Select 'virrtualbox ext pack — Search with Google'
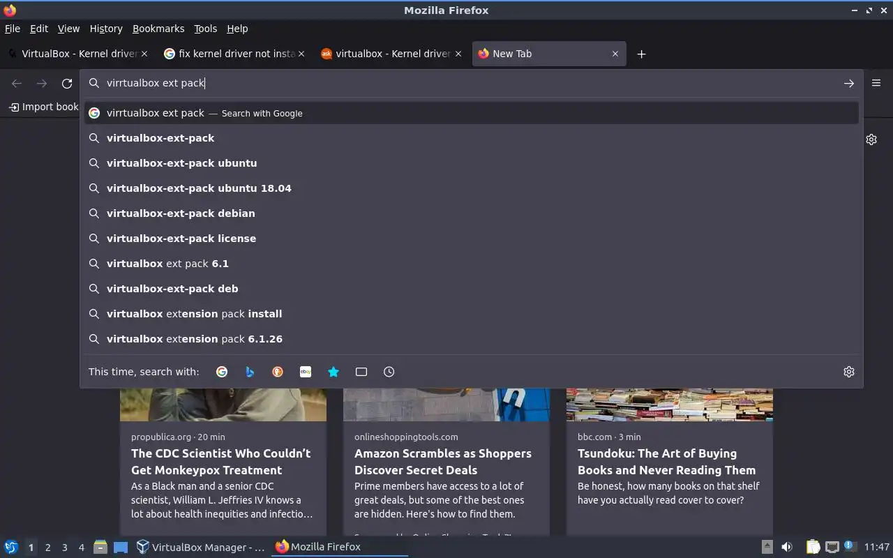The height and width of the screenshot is (558, 893). pyautogui.click(x=472, y=113)
